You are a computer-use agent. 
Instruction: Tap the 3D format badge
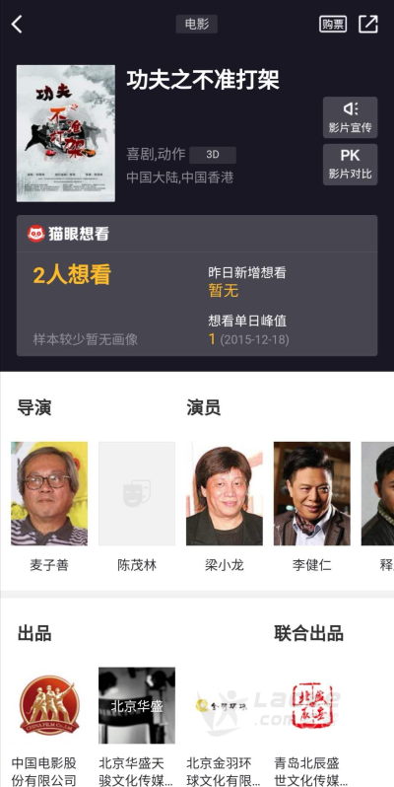tap(213, 155)
